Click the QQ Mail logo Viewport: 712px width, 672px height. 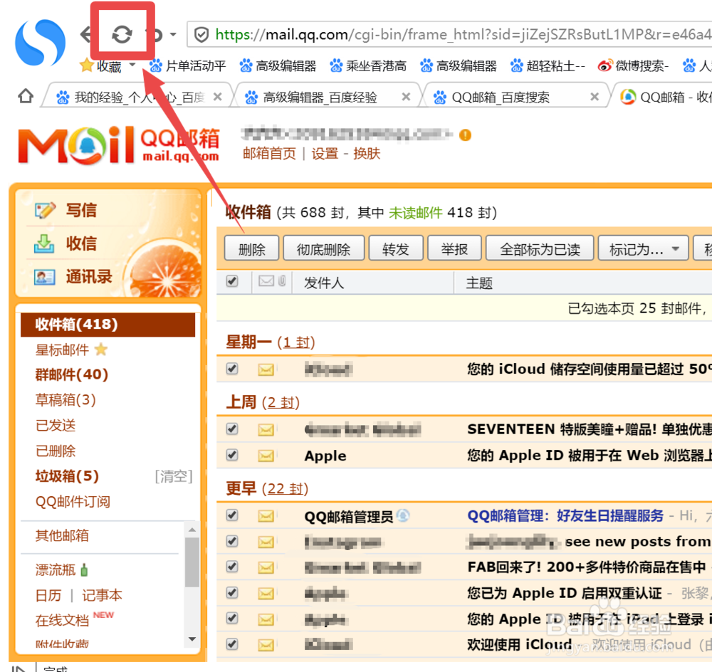point(118,145)
